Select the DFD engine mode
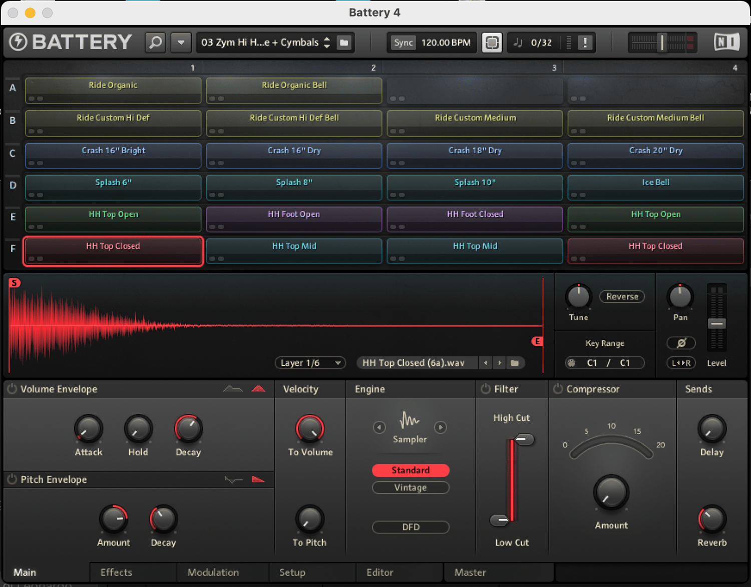The width and height of the screenshot is (751, 587). pyautogui.click(x=411, y=527)
